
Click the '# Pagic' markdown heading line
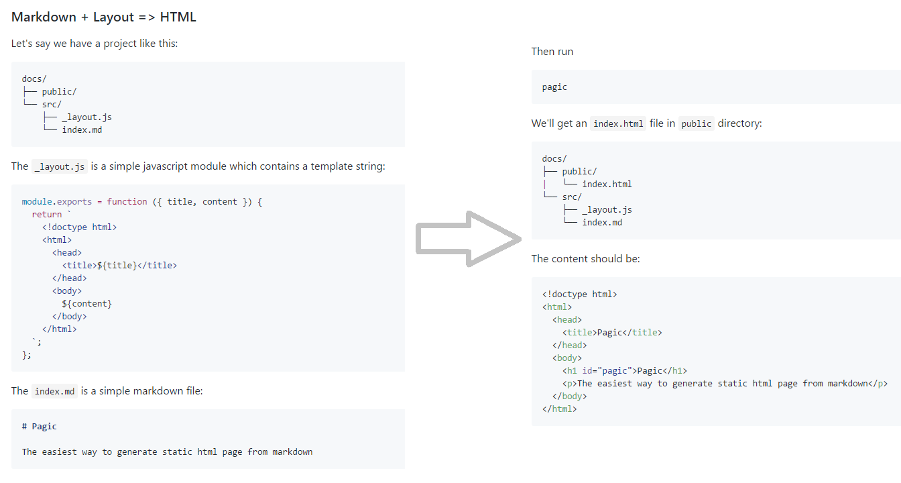point(40,427)
